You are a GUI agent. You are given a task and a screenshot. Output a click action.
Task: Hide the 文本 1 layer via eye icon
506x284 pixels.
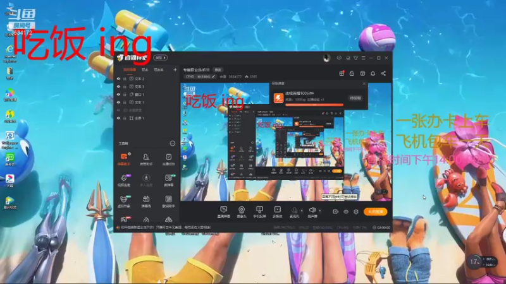coord(118,102)
